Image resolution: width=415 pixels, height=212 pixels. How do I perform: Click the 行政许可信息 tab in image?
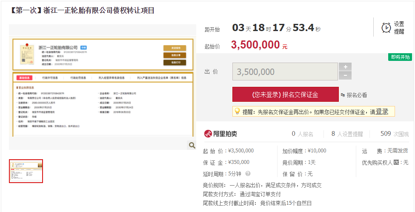pos(50,78)
